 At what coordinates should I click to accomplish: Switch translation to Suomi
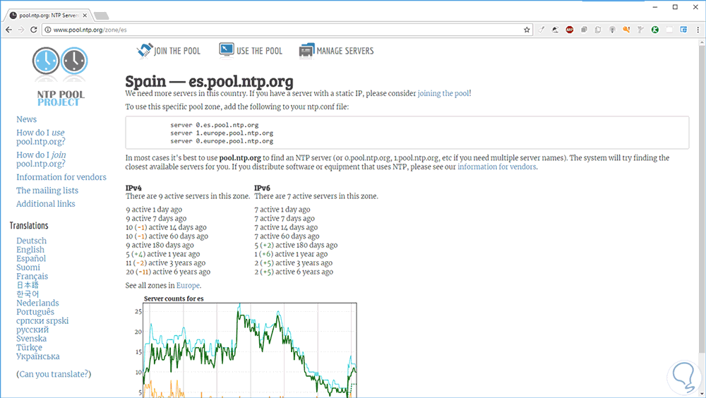point(28,267)
